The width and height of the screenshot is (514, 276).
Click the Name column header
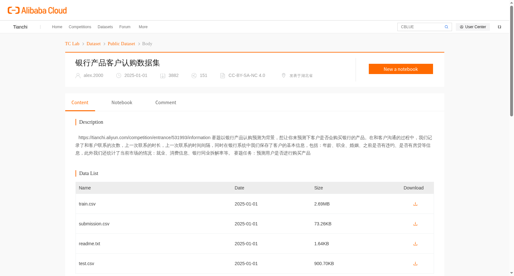coord(85,188)
